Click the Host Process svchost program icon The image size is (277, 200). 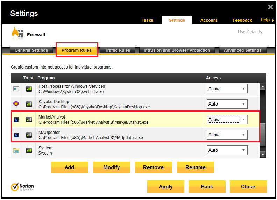pos(16,89)
